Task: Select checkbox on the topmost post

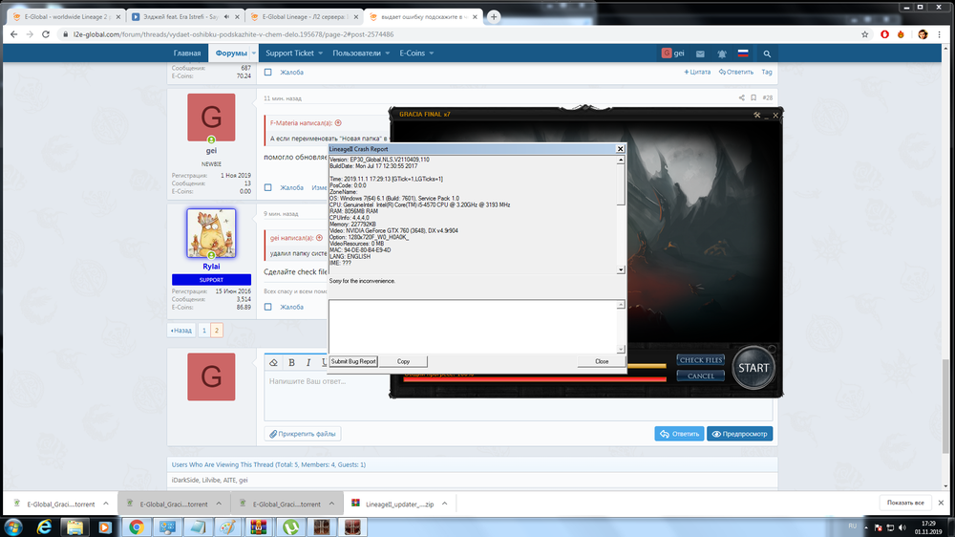Action: [x=268, y=72]
